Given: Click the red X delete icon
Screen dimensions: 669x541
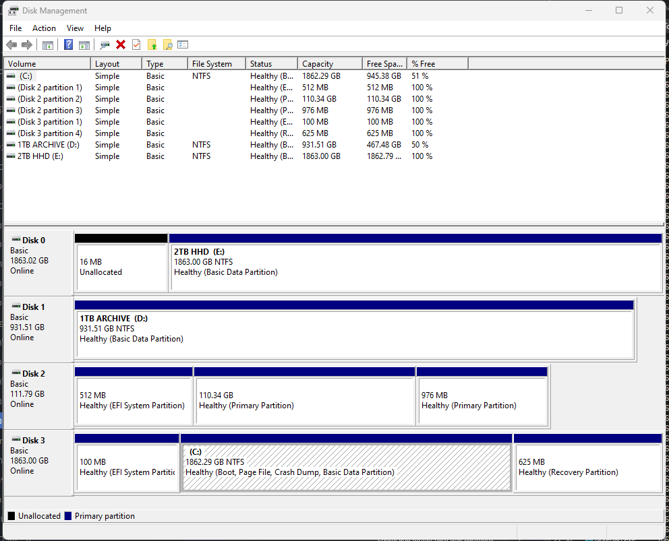Looking at the screenshot, I should [x=121, y=44].
